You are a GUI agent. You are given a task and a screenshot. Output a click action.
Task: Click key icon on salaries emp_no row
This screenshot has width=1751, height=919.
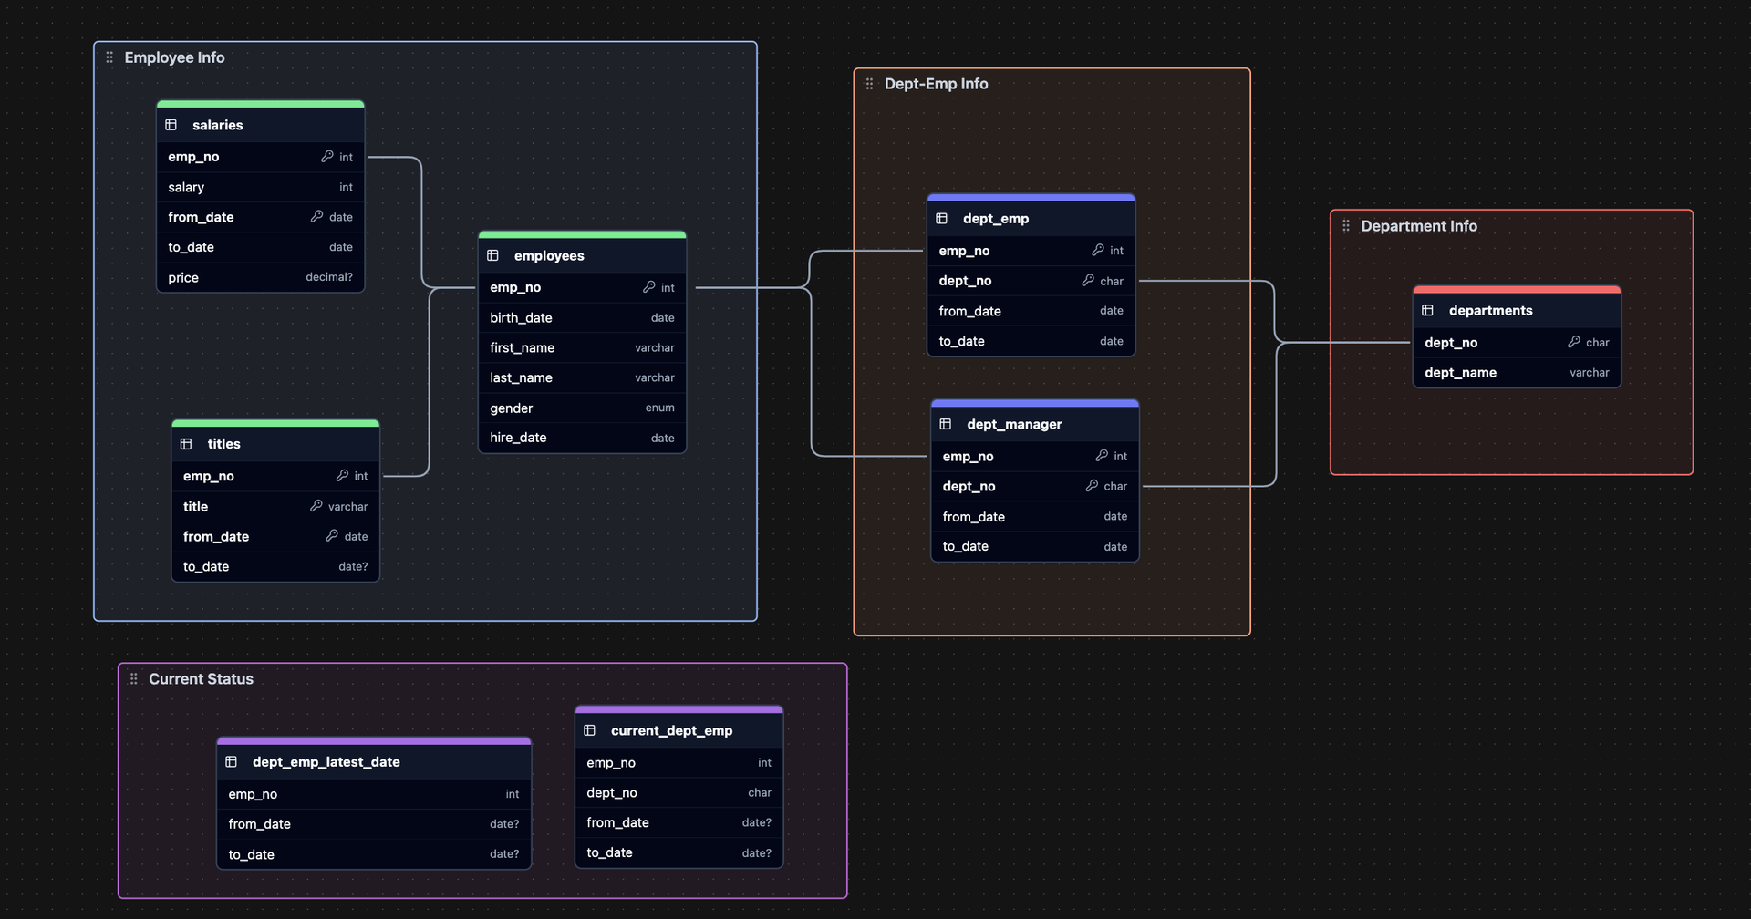pos(326,157)
